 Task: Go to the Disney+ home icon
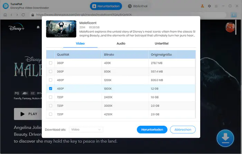38,27
